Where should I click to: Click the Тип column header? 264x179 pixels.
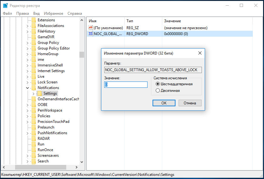click(143, 21)
